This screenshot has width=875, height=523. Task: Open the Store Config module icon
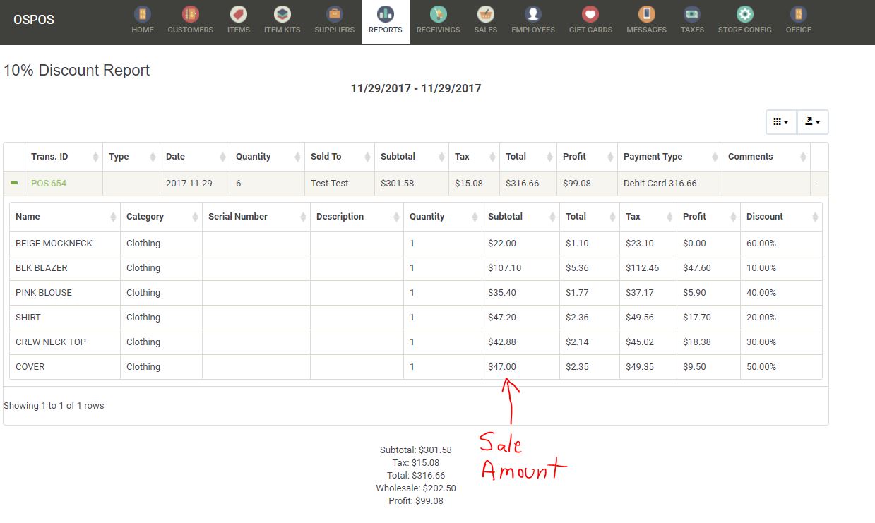744,16
